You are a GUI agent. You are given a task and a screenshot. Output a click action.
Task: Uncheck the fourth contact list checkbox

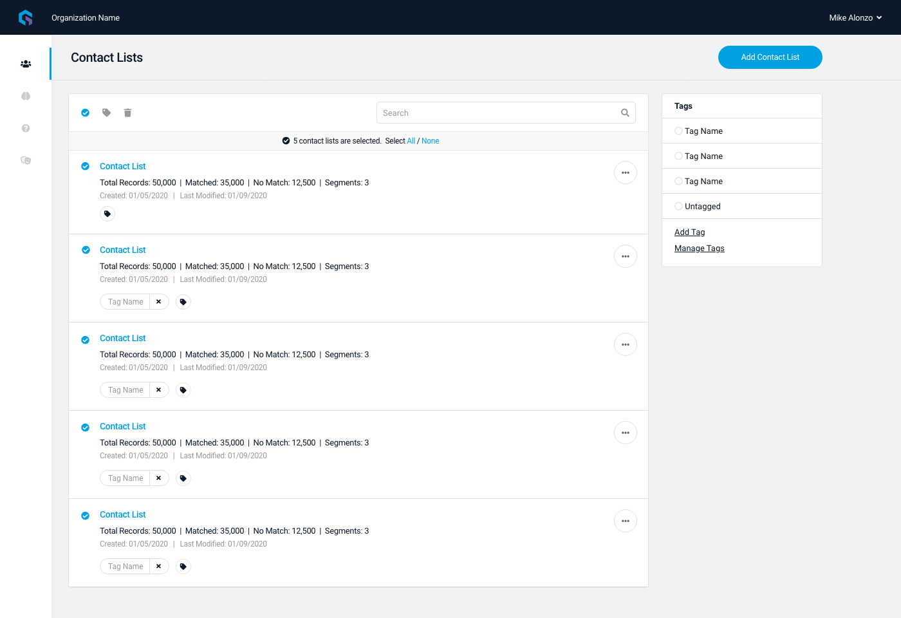[x=85, y=427]
